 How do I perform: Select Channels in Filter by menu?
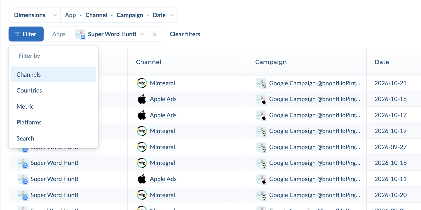pos(53,75)
